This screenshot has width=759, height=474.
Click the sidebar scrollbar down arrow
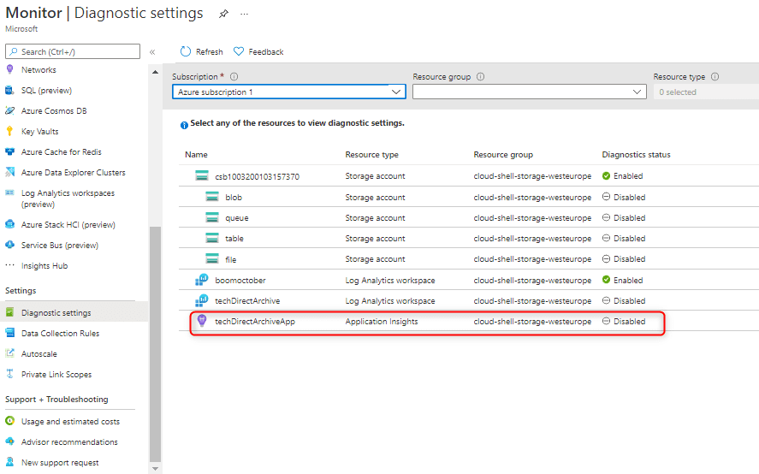(155, 468)
